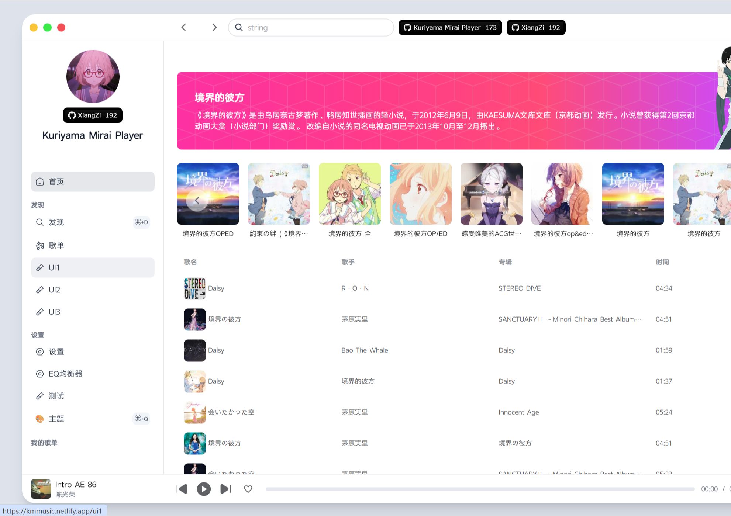Image resolution: width=731 pixels, height=516 pixels.
Task: Open 设置 settings page
Action: tap(93, 351)
